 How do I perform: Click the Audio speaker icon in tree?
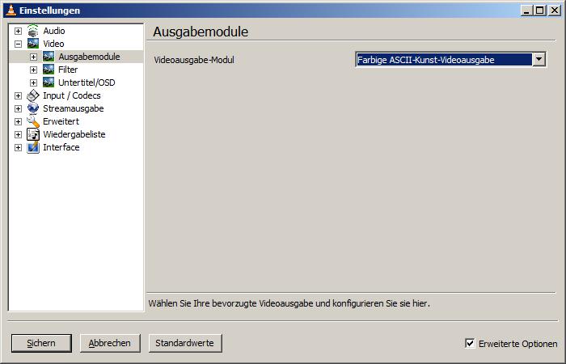tap(33, 31)
